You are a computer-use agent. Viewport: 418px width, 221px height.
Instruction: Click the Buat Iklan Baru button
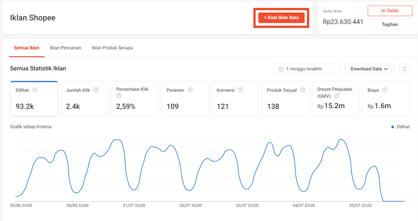tap(281, 18)
